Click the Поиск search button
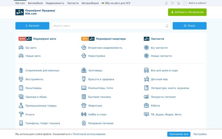 pyautogui.click(x=189, y=26)
